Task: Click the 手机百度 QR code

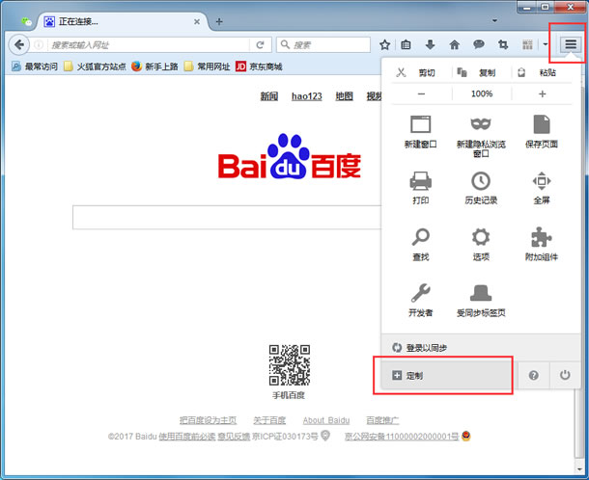Action: coord(290,365)
